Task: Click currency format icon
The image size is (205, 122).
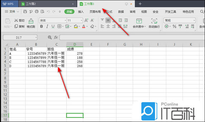Action: [166, 26]
